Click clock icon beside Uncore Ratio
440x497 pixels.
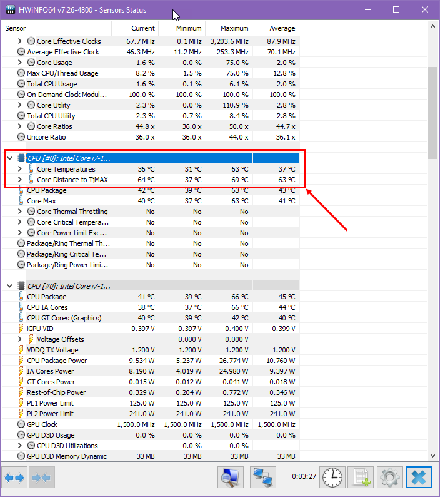click(x=21, y=137)
